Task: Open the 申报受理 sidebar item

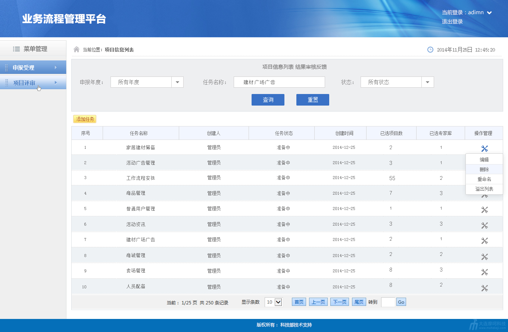Action: tap(33, 68)
